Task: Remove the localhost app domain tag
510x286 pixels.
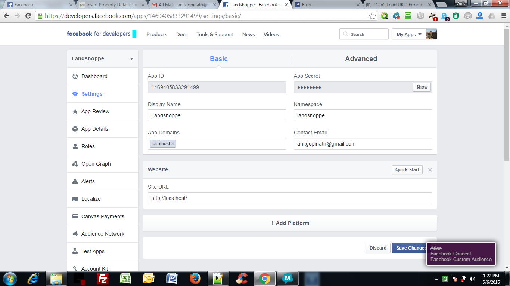Action: coord(173,144)
